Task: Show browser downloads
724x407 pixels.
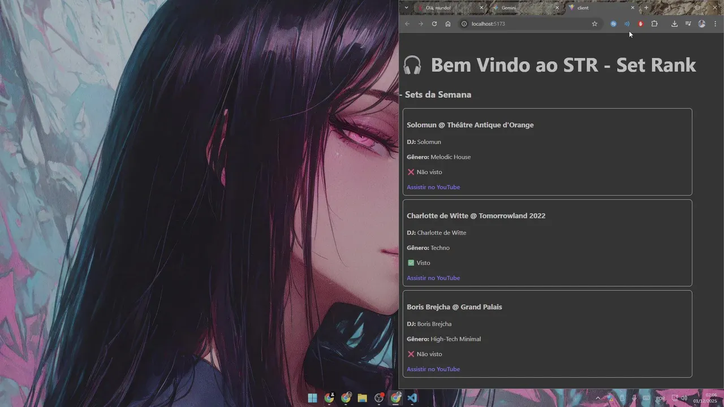Action: click(674, 24)
